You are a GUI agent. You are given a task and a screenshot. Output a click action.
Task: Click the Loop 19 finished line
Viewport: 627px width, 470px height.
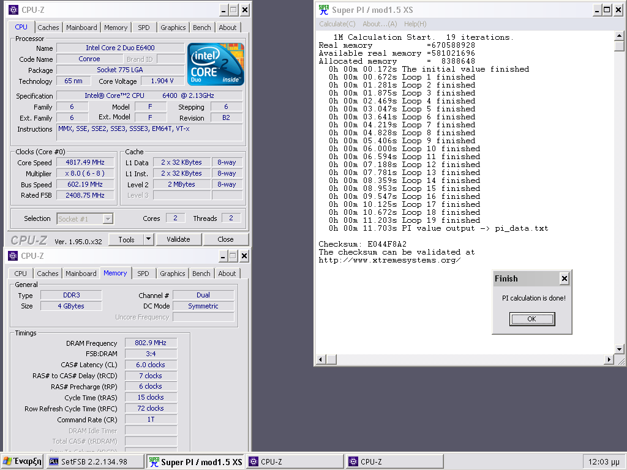pyautogui.click(x=404, y=220)
